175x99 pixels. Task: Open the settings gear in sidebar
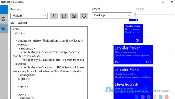point(4,19)
